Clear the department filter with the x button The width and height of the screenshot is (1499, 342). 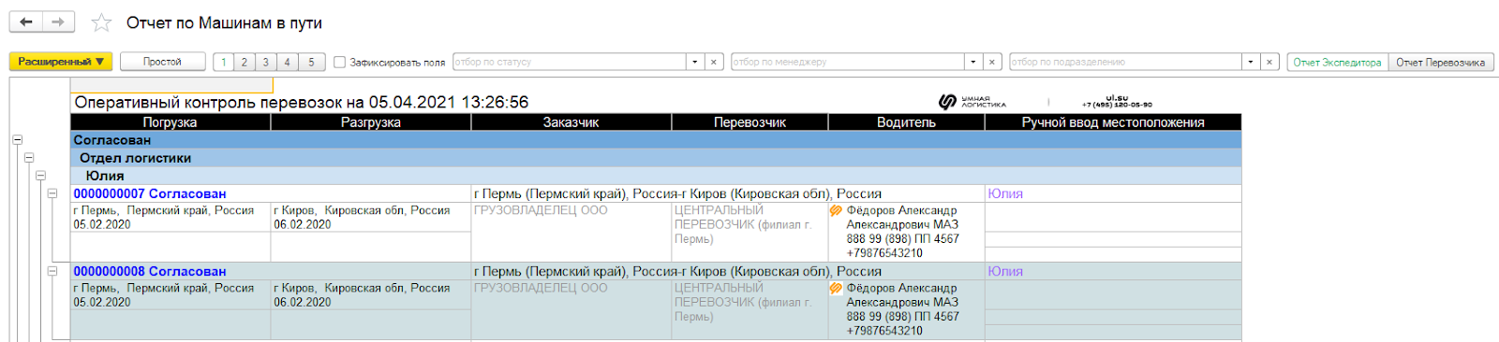[x=1269, y=62]
